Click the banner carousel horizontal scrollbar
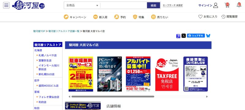 113,97
